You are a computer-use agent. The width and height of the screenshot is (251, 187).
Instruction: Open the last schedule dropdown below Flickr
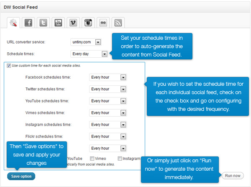point(108,149)
